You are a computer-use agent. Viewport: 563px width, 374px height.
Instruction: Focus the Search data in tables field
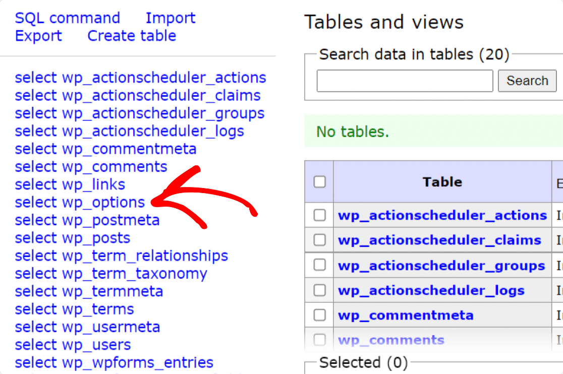coord(405,81)
